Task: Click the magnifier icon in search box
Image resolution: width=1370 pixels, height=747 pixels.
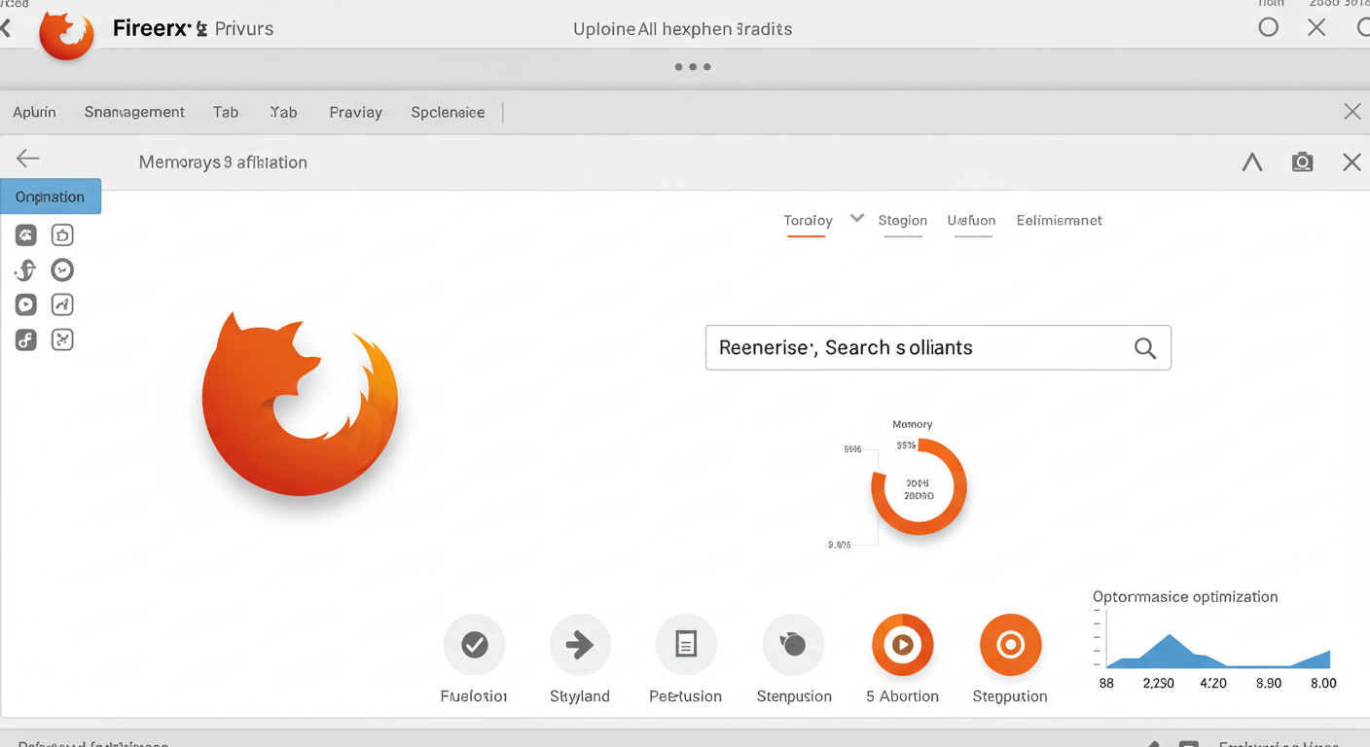Action: coord(1145,348)
